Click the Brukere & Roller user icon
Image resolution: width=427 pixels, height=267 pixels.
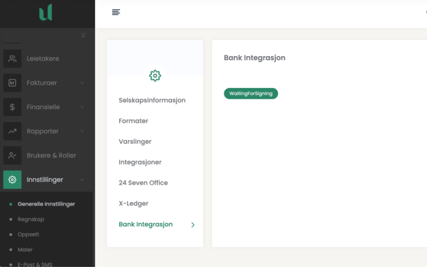[x=12, y=155]
